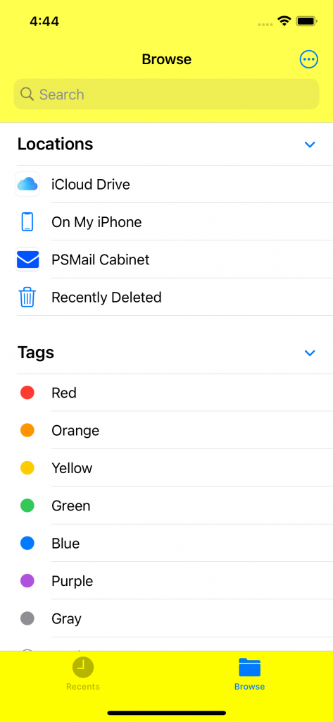
Task: Collapse the Locations section chevron
Action: (x=310, y=145)
